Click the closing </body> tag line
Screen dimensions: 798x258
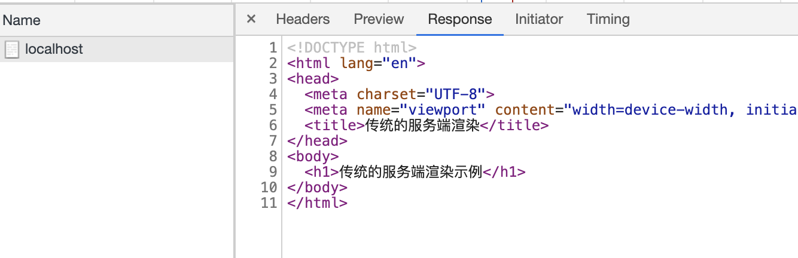point(317,188)
